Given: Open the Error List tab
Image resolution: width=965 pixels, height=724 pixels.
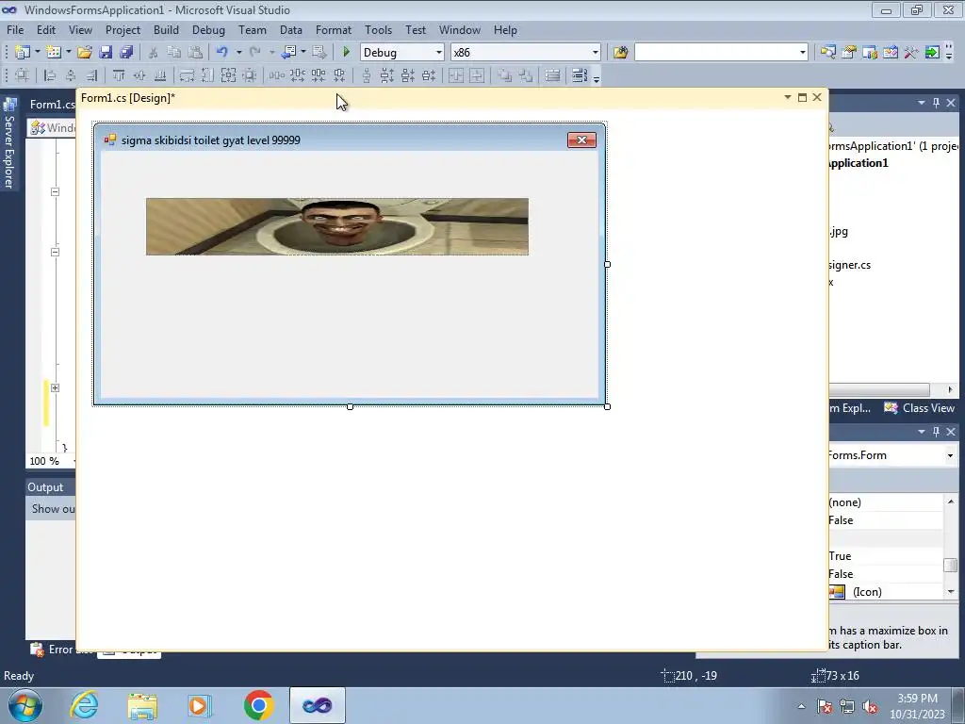Looking at the screenshot, I should coord(60,650).
